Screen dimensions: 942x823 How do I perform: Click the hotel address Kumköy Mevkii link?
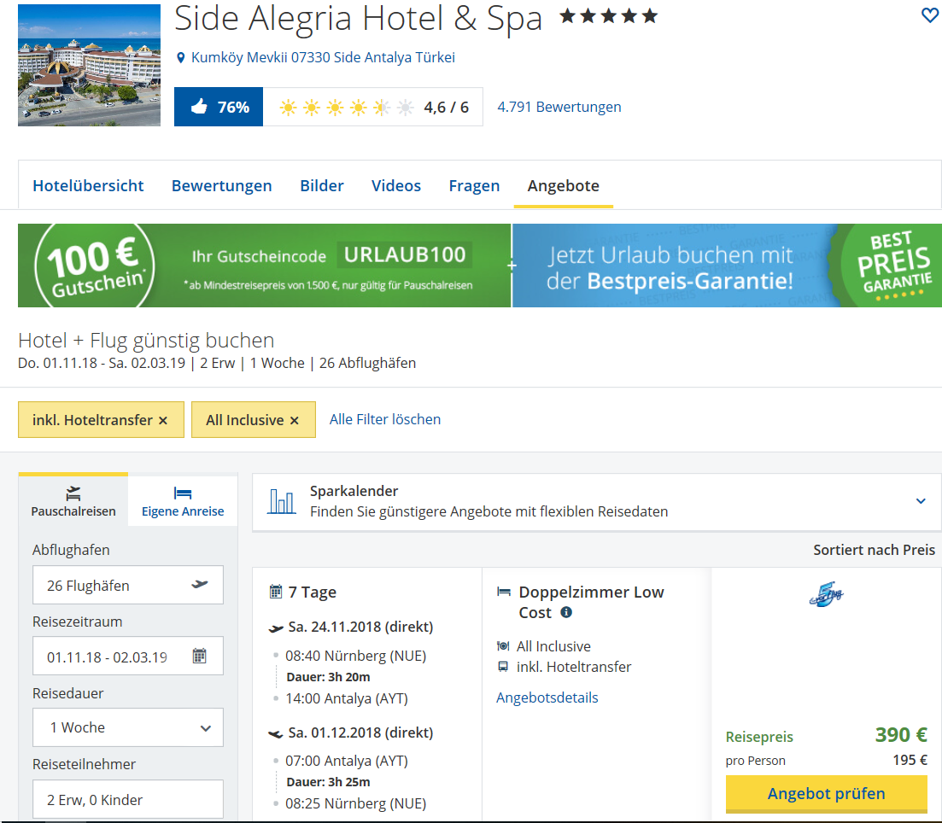tap(323, 58)
